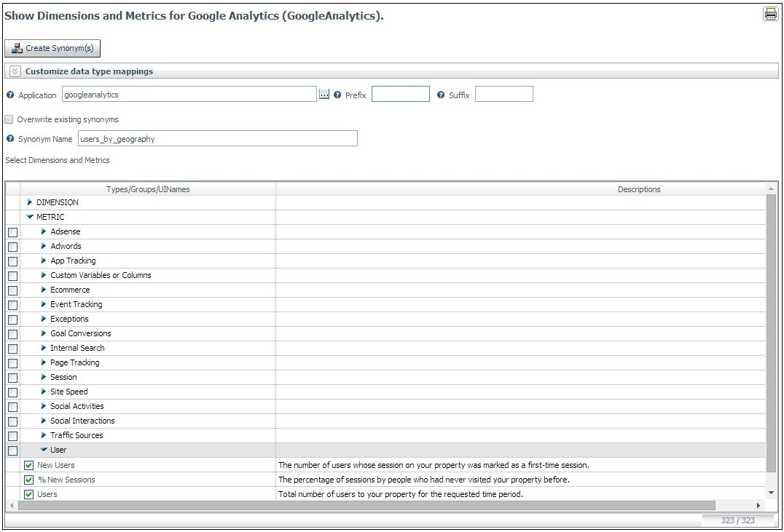Image resolution: width=784 pixels, height=532 pixels.
Task: Click the Synonym Name input field
Action: point(218,138)
